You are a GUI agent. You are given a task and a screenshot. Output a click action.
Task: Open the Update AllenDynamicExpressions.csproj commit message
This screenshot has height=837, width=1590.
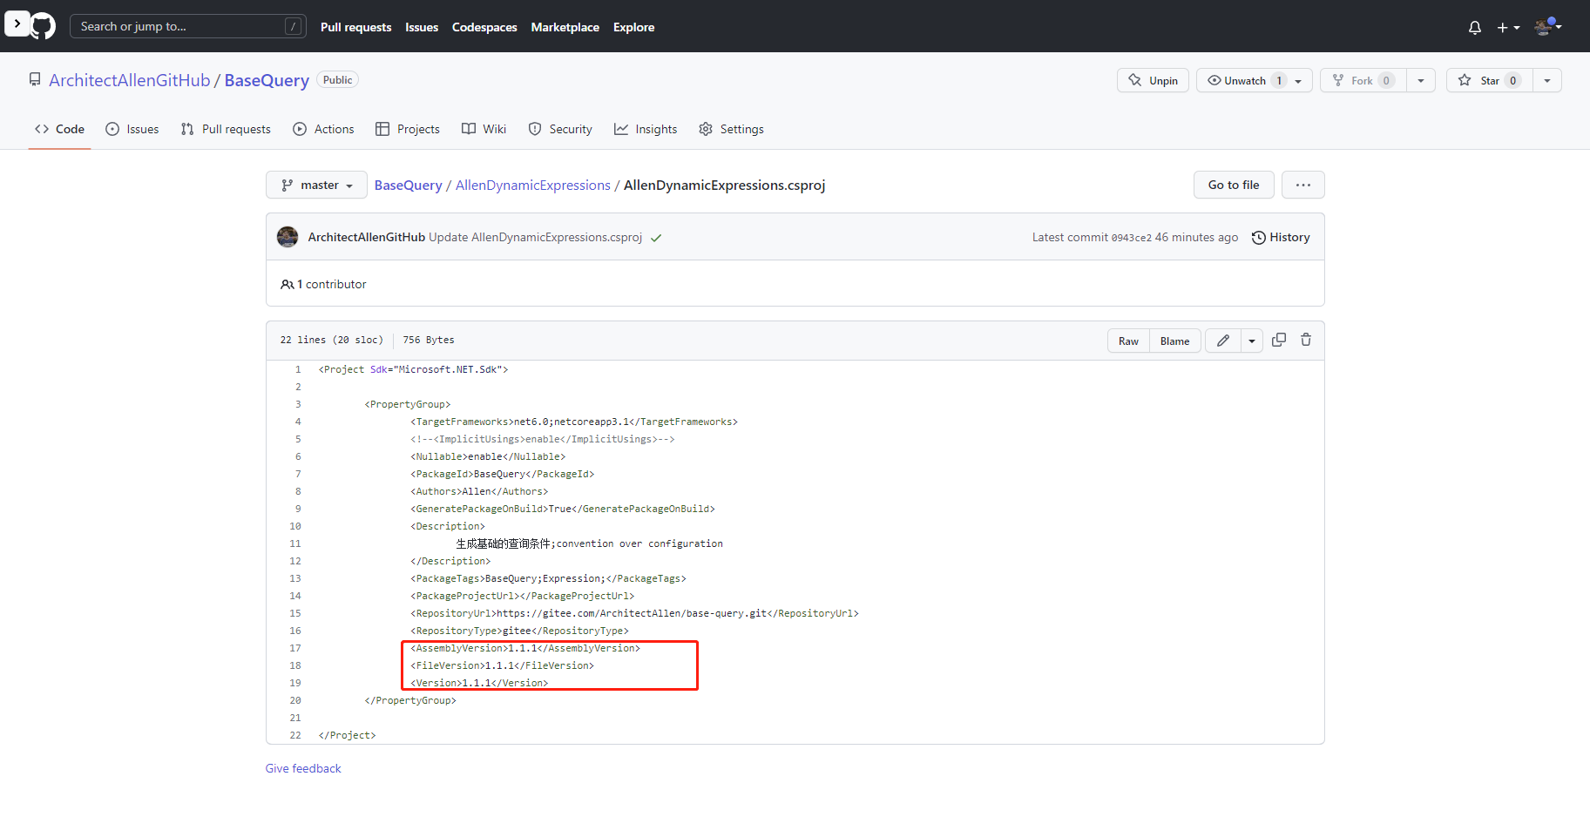(x=535, y=237)
